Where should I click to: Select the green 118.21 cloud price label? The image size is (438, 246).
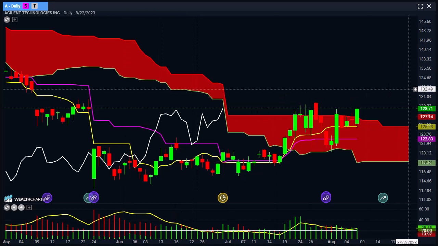click(x=426, y=163)
